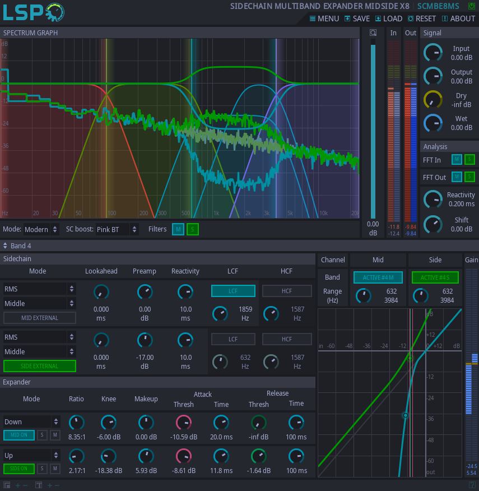Screen dimensions: 479x491
Task: Adjust the mid Ratio 8.35:1 knob
Action: coord(77,423)
